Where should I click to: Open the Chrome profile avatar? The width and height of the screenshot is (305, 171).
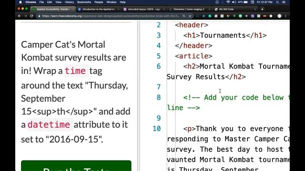pyautogui.click(x=279, y=16)
